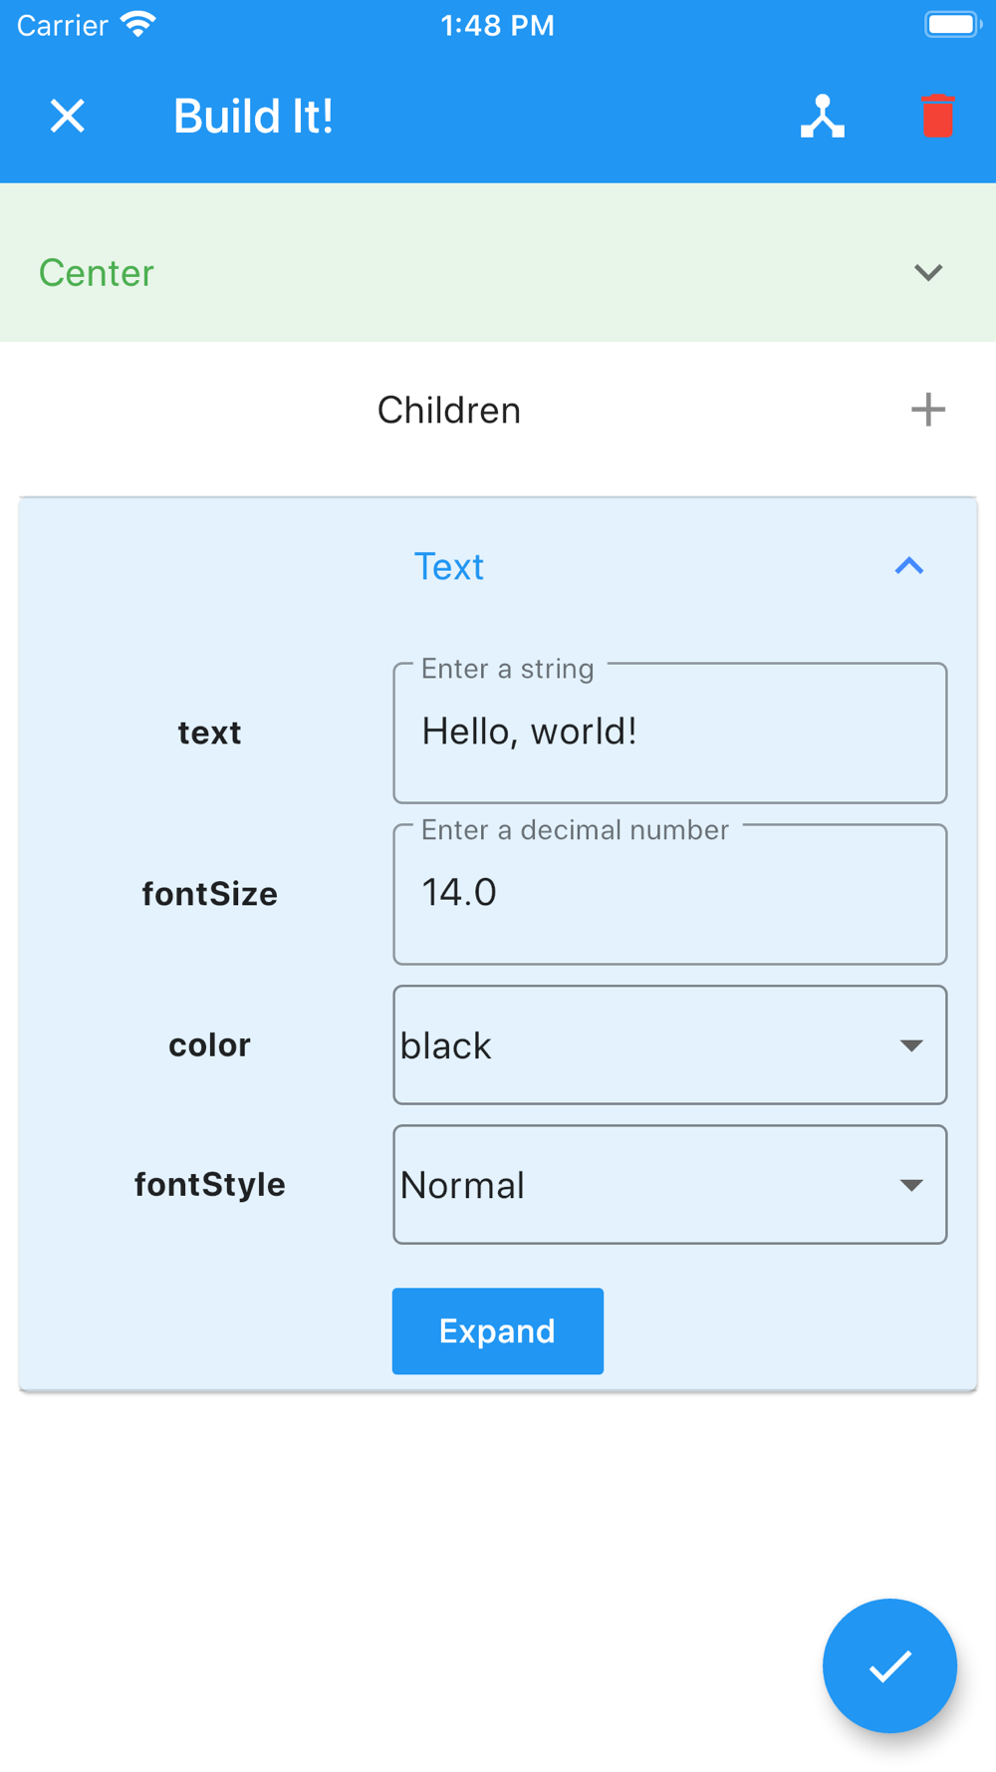Tap the Wi-Fi status icon

(x=138, y=24)
